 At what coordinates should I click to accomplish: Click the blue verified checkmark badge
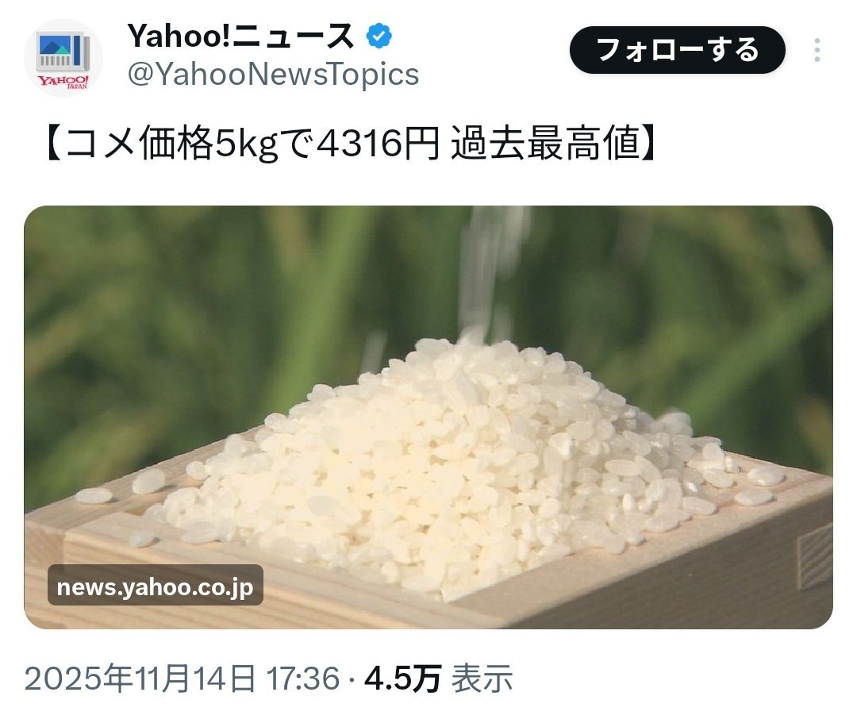379,37
